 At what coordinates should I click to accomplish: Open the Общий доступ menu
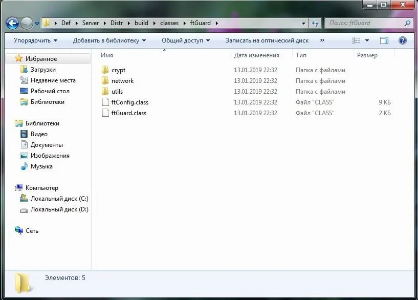[186, 40]
